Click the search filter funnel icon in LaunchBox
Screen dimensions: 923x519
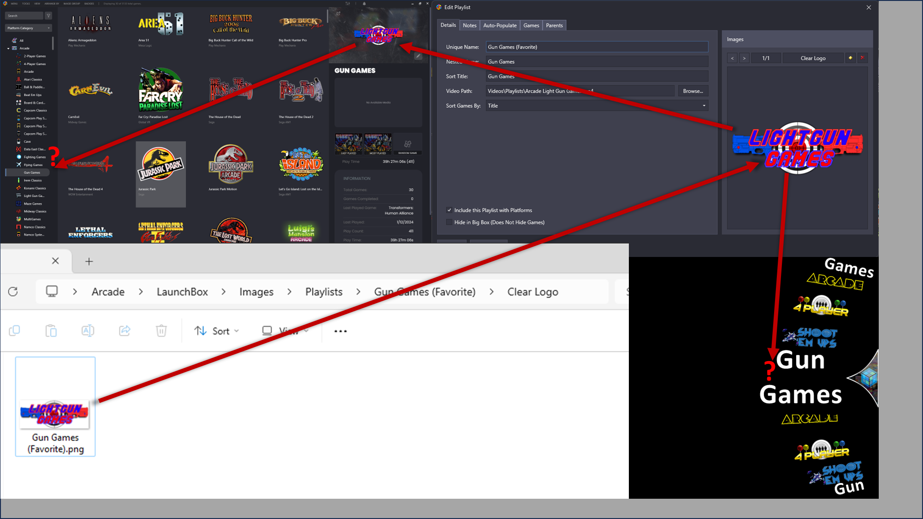tap(48, 16)
